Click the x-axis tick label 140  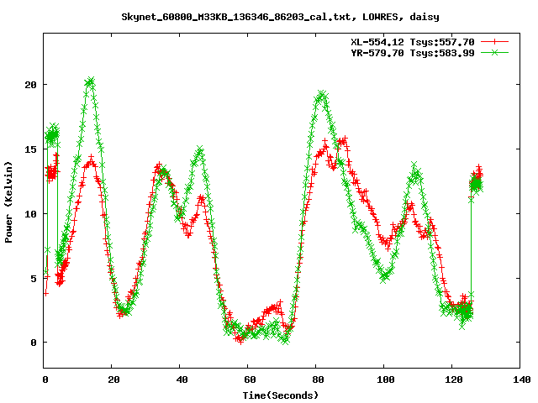(521, 379)
